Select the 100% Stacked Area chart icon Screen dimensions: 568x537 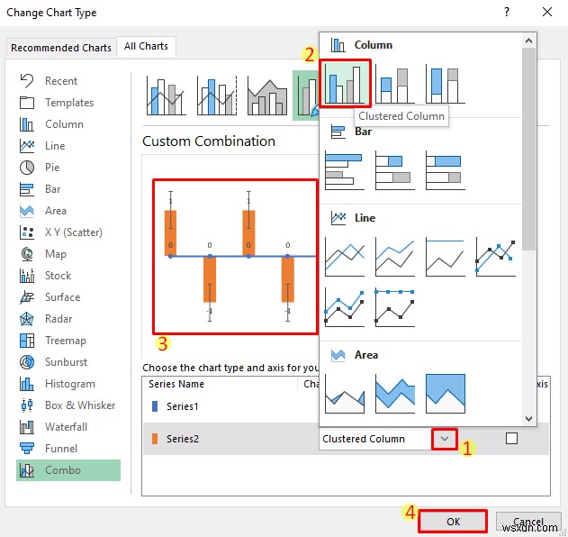(x=446, y=394)
